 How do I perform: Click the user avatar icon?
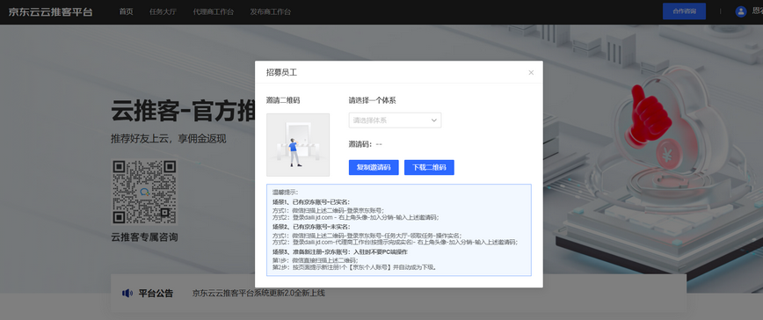[x=741, y=11]
